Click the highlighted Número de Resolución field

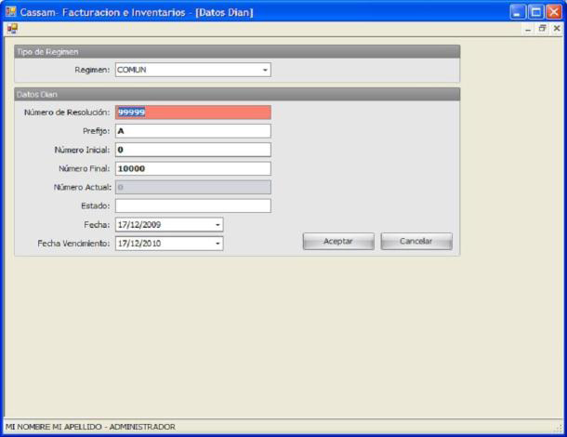click(x=192, y=113)
